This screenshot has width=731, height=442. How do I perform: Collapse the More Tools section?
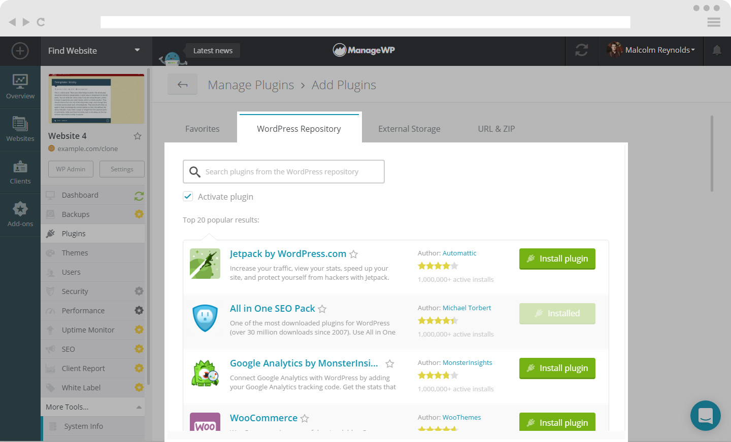coord(139,407)
